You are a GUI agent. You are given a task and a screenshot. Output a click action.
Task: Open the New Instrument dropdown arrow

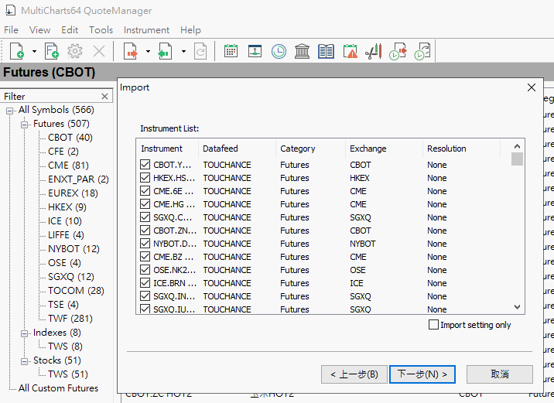click(x=34, y=52)
